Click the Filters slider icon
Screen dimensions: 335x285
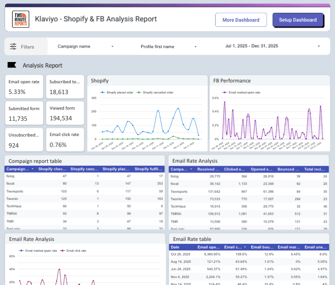[13, 46]
